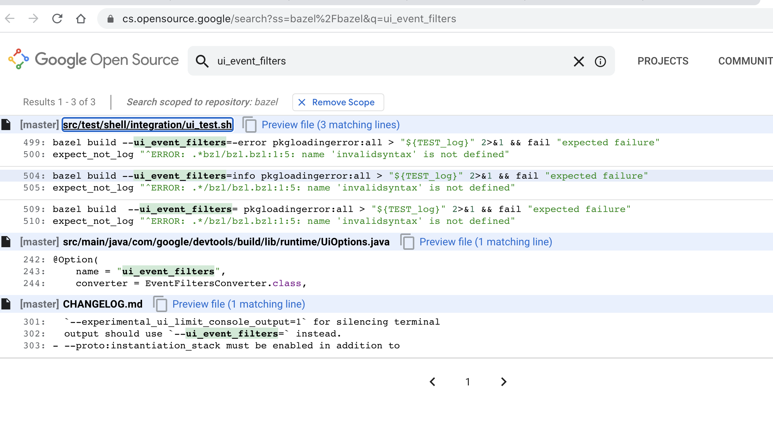Click the copy icon next to ui_test.sh
Viewport: 773px width, 421px height.
249,125
